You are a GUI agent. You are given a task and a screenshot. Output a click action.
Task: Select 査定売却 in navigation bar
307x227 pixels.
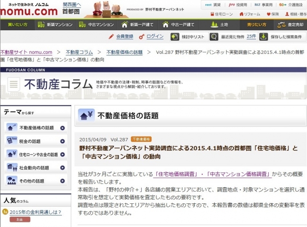coord(290,25)
